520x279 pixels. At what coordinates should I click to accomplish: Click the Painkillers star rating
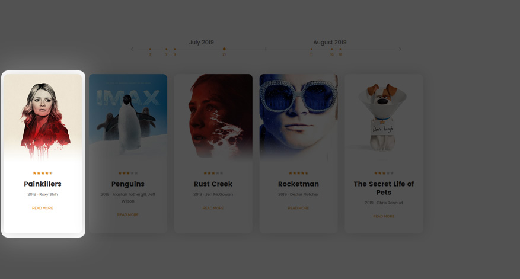[x=43, y=173]
